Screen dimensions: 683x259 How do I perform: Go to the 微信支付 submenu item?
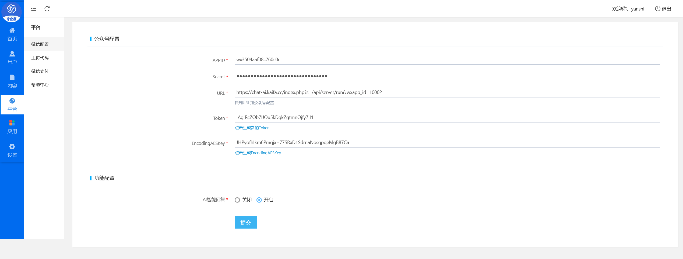click(x=40, y=71)
